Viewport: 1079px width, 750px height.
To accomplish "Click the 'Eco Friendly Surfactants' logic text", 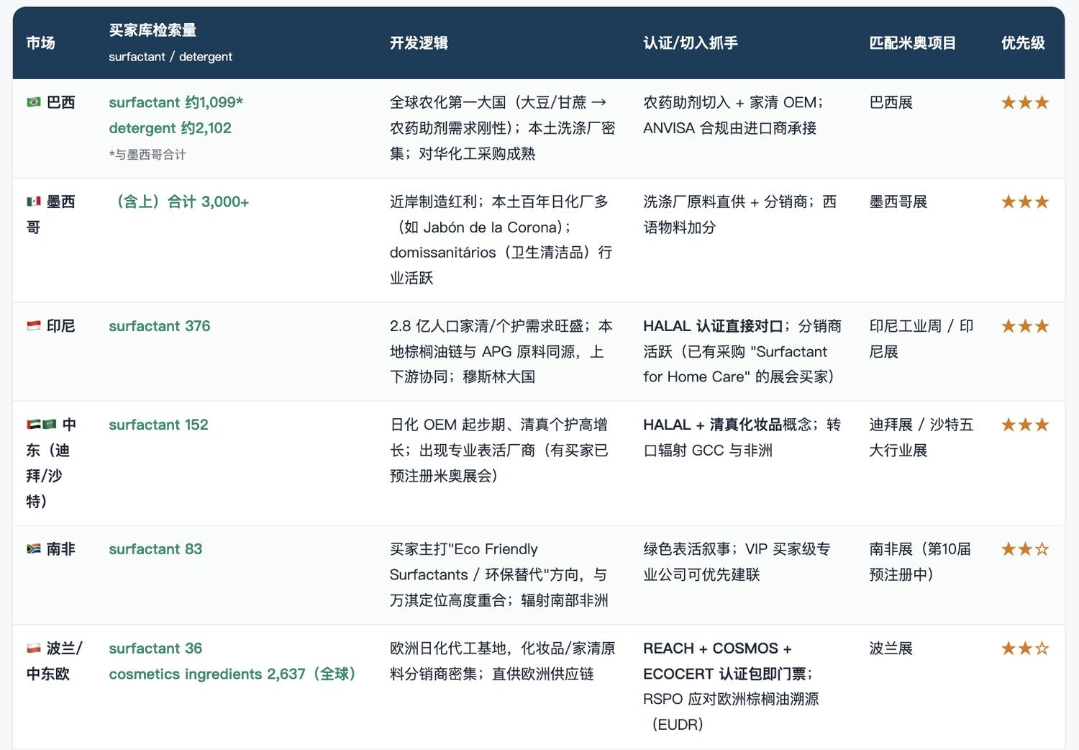I will (464, 562).
